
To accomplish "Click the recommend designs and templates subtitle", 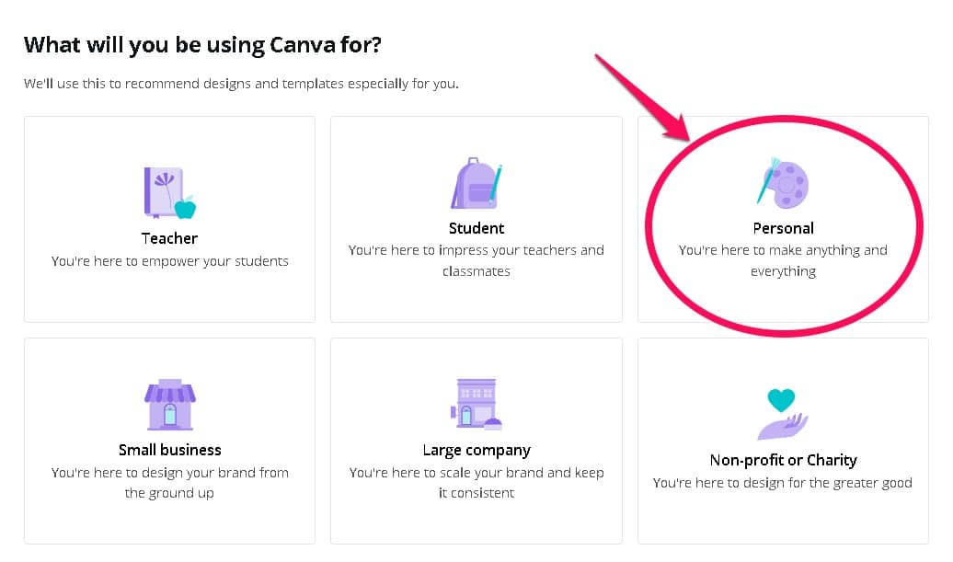I will click(x=241, y=84).
